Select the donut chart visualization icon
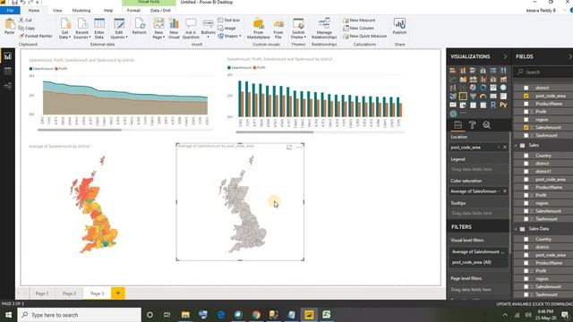This screenshot has height=322, width=573. pyautogui.click(x=483, y=88)
